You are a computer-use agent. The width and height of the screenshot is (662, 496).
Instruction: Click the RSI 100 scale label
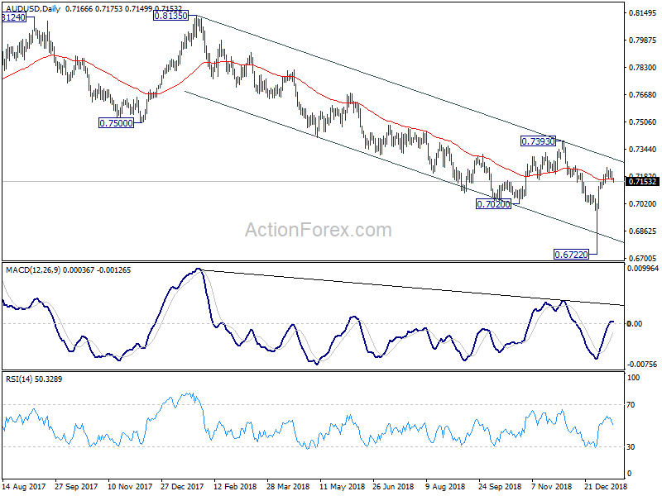633,378
